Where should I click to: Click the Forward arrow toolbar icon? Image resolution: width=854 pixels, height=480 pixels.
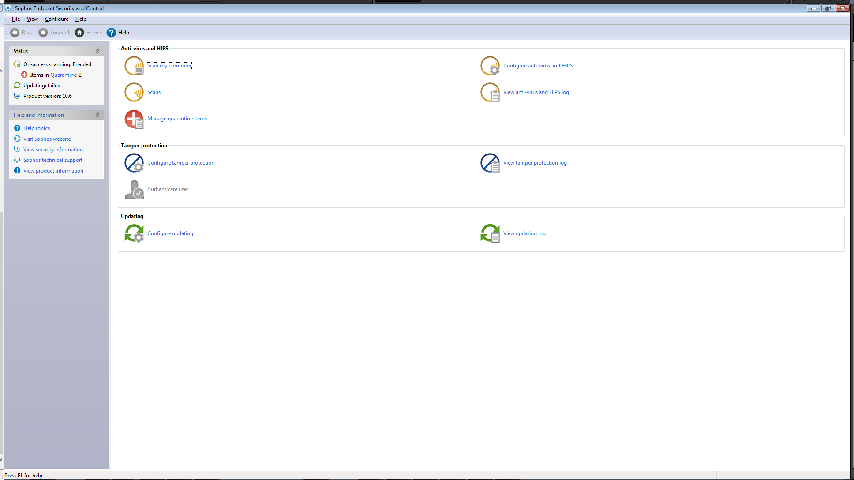click(43, 33)
